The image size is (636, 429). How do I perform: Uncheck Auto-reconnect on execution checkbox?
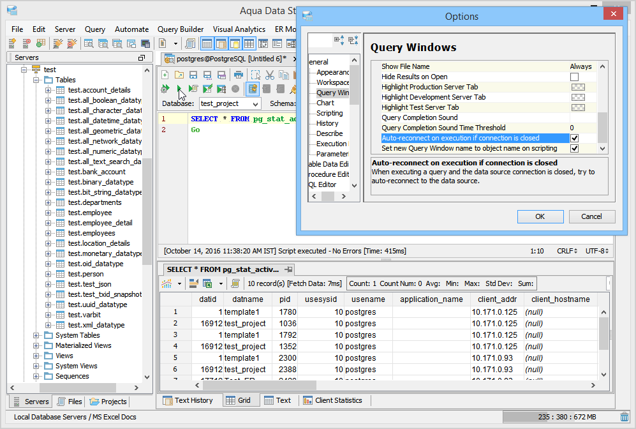coord(574,138)
